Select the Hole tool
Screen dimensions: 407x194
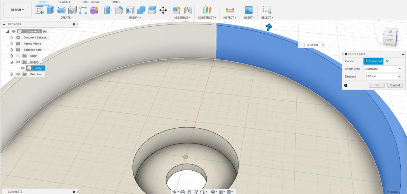72,10
